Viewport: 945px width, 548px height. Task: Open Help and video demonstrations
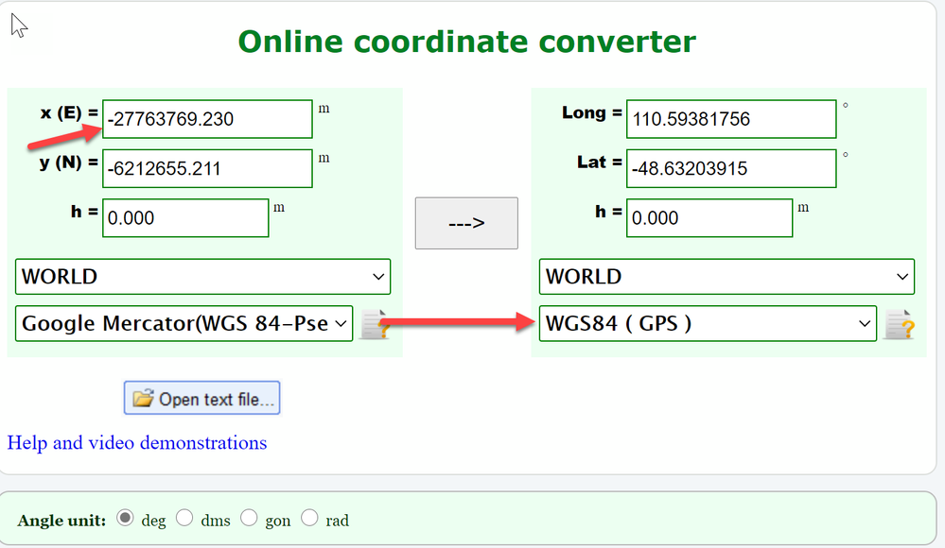136,442
